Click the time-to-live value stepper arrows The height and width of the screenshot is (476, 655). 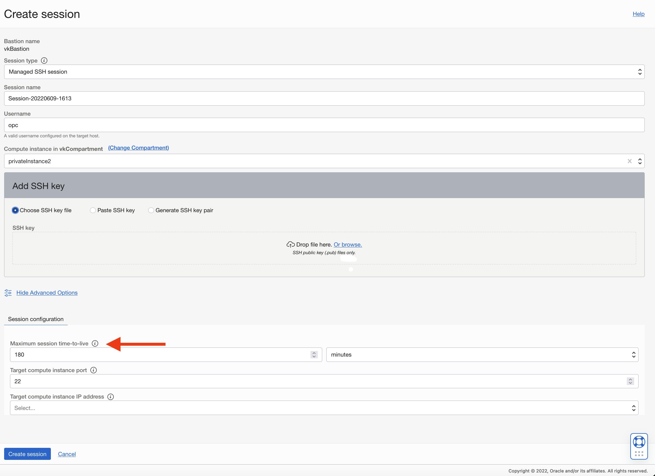[x=314, y=355]
